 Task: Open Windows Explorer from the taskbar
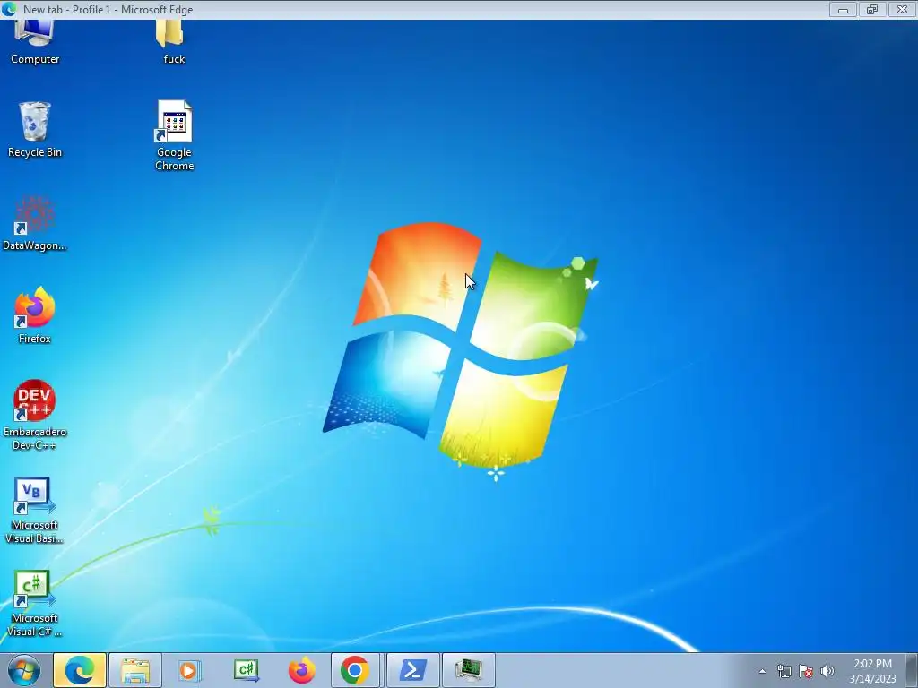[x=135, y=670]
